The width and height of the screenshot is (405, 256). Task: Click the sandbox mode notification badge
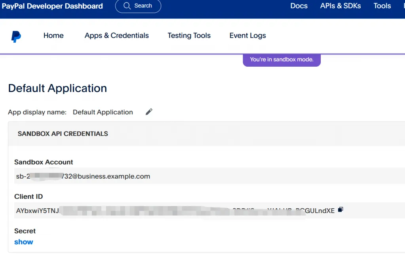click(282, 60)
